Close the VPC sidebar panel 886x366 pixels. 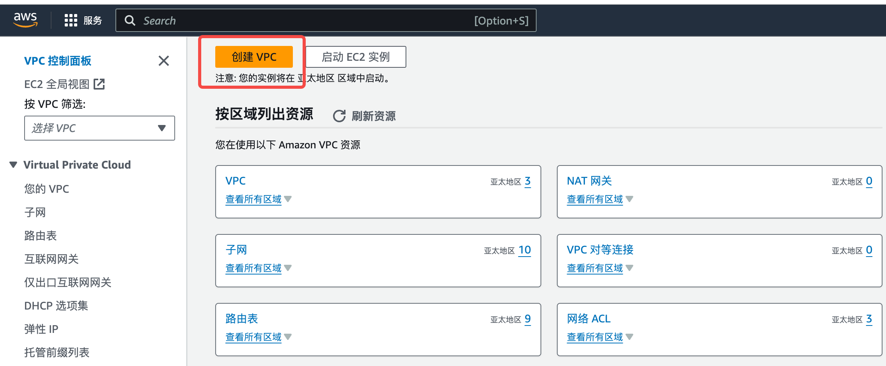pyautogui.click(x=164, y=61)
